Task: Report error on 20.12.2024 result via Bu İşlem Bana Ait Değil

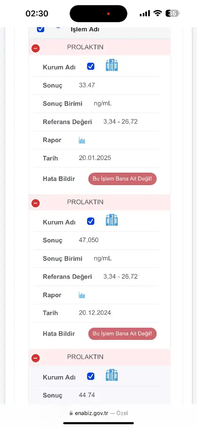Action: coord(122,334)
